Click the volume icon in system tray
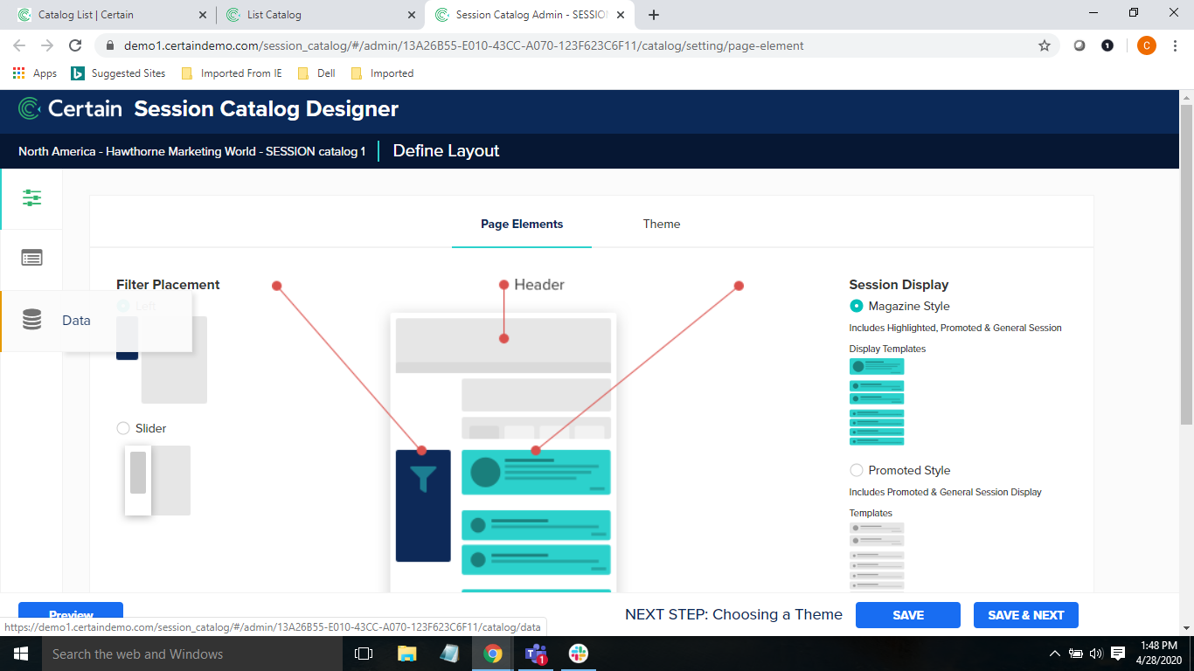The height and width of the screenshot is (671, 1194). [x=1096, y=654]
